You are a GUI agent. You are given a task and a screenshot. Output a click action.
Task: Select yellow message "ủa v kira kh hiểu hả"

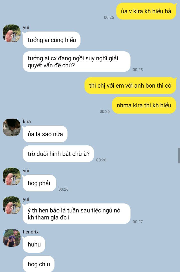pos(146,11)
